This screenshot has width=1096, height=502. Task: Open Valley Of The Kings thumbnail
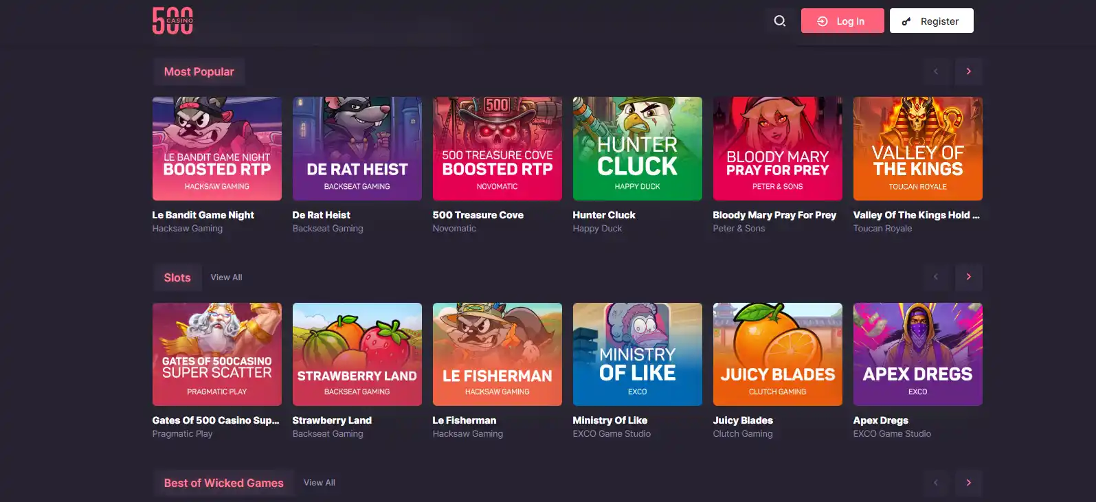click(918, 148)
